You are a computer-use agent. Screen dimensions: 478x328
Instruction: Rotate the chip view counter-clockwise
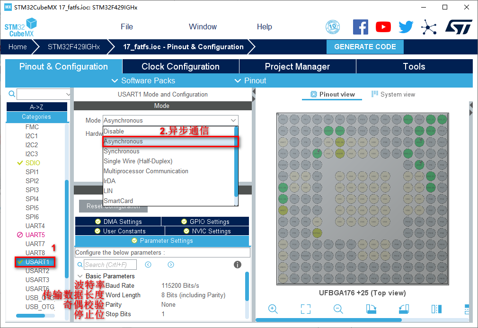click(404, 309)
